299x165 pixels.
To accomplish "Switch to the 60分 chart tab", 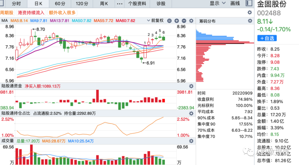I will [60, 4].
